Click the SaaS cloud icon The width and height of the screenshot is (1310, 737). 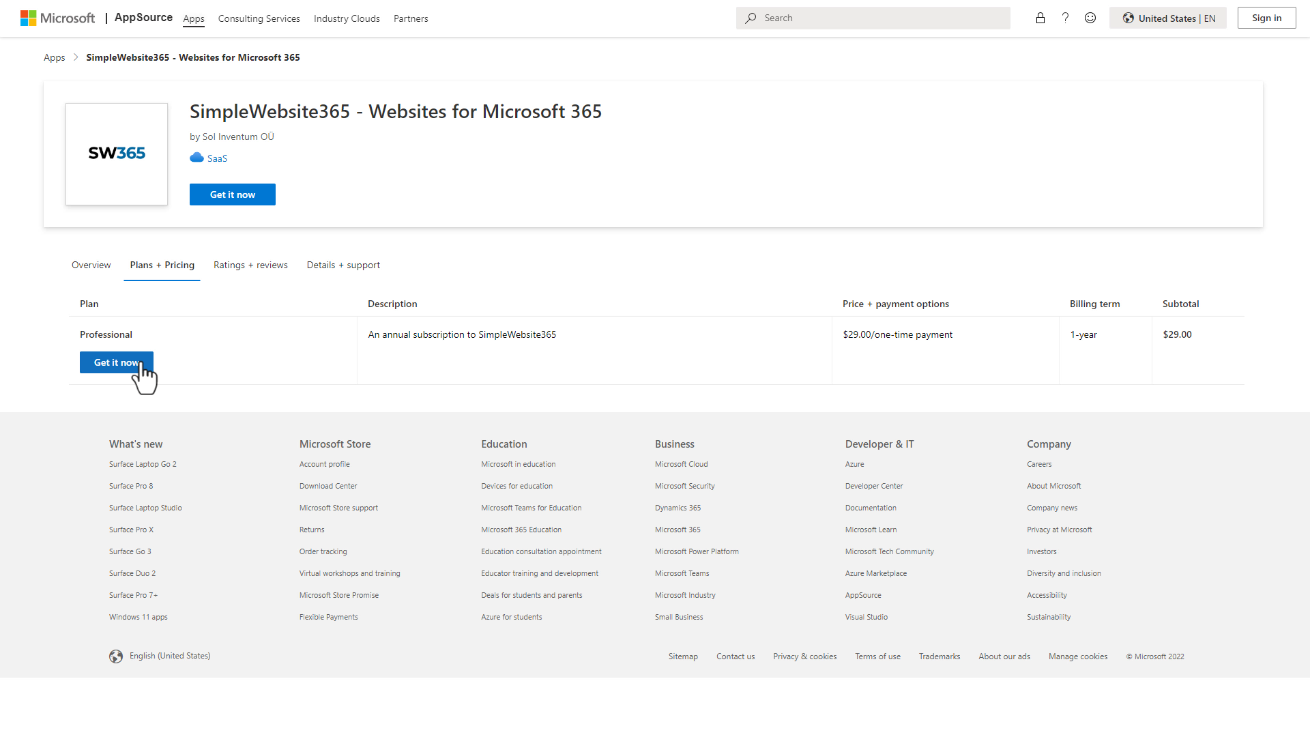pos(196,158)
